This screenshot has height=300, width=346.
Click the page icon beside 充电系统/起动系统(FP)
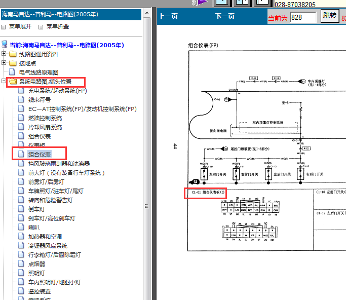point(21,91)
